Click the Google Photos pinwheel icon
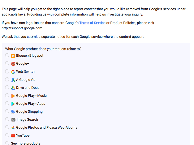Screen dimensions: 194x145 [13, 128]
